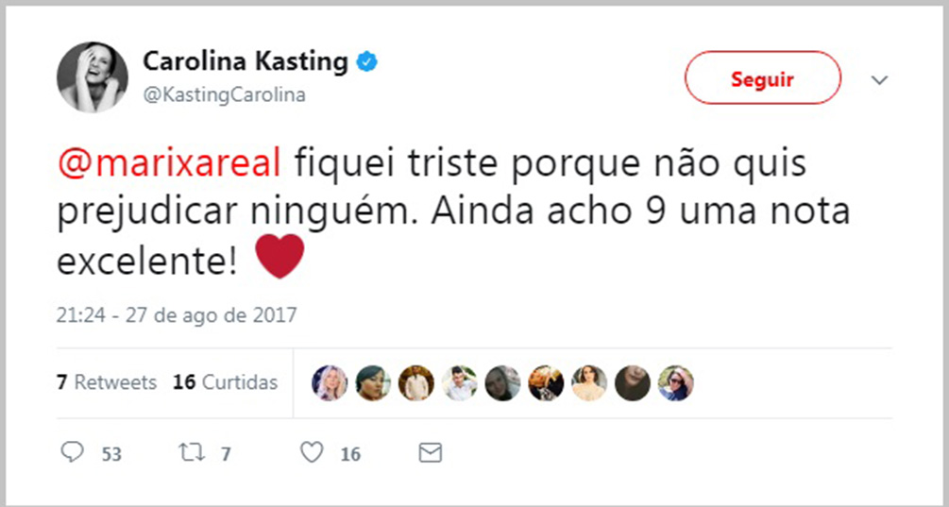The image size is (949, 507).
Task: Send tweet via the envelope message icon
Action: [x=430, y=453]
